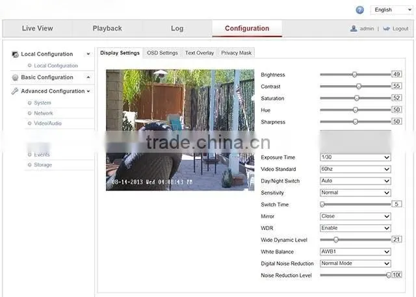
Task: Click the Saturation slider handle
Action: pyautogui.click(x=357, y=98)
